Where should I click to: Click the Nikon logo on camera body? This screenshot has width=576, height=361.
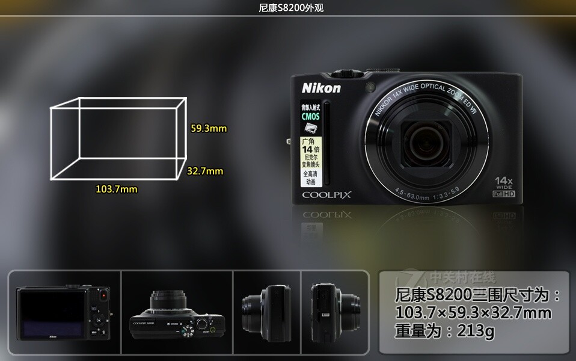321,88
